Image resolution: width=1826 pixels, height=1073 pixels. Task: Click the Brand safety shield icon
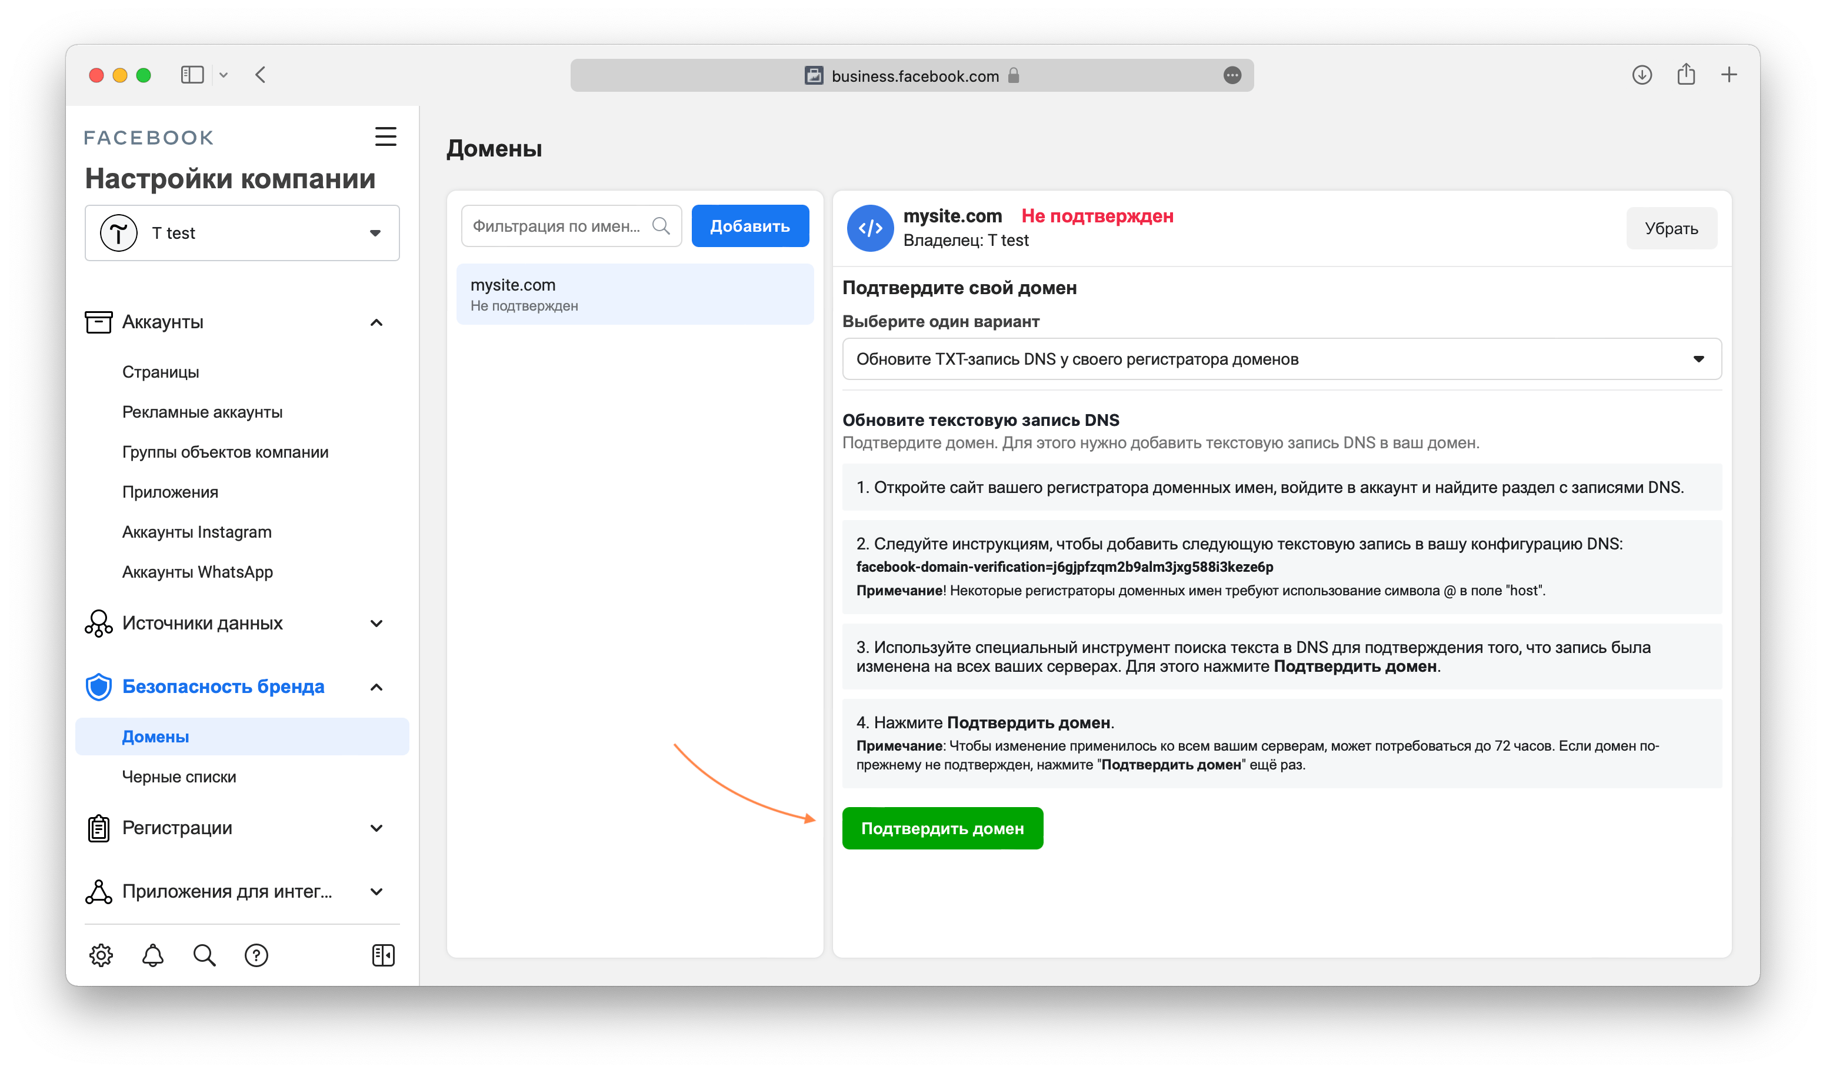tap(99, 686)
